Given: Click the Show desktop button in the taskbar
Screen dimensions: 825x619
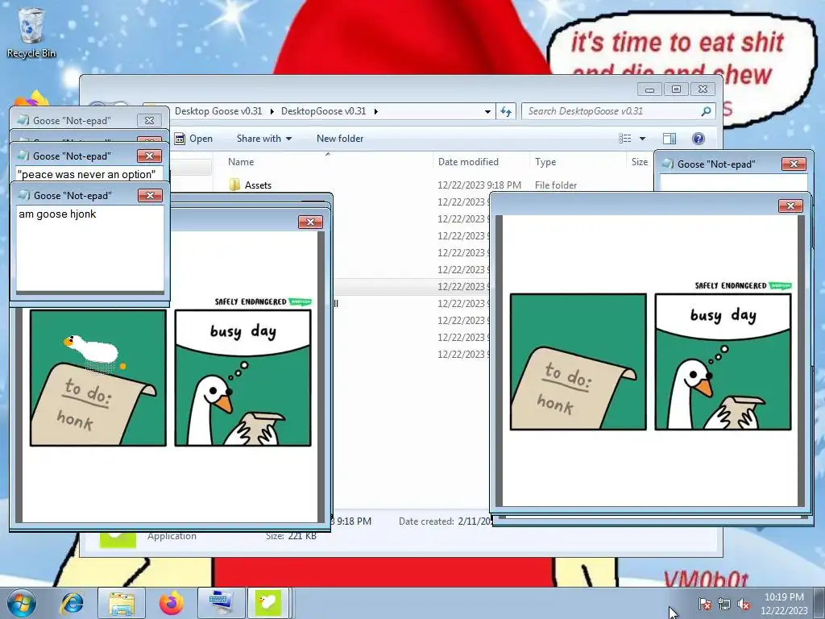Looking at the screenshot, I should 819,603.
